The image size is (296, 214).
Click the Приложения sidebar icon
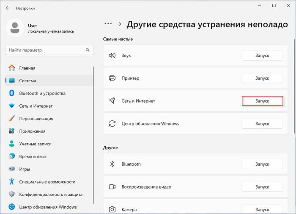pos(12,131)
